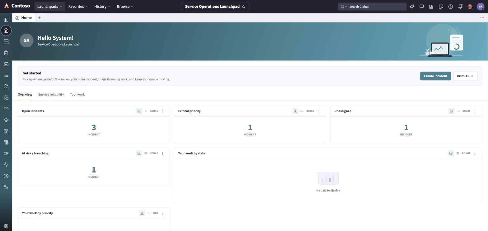Open the 3 open incidents score
The width and height of the screenshot is (488, 231).
[x=94, y=127]
